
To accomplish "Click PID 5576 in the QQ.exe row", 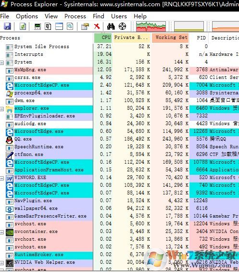I will click(x=202, y=139).
